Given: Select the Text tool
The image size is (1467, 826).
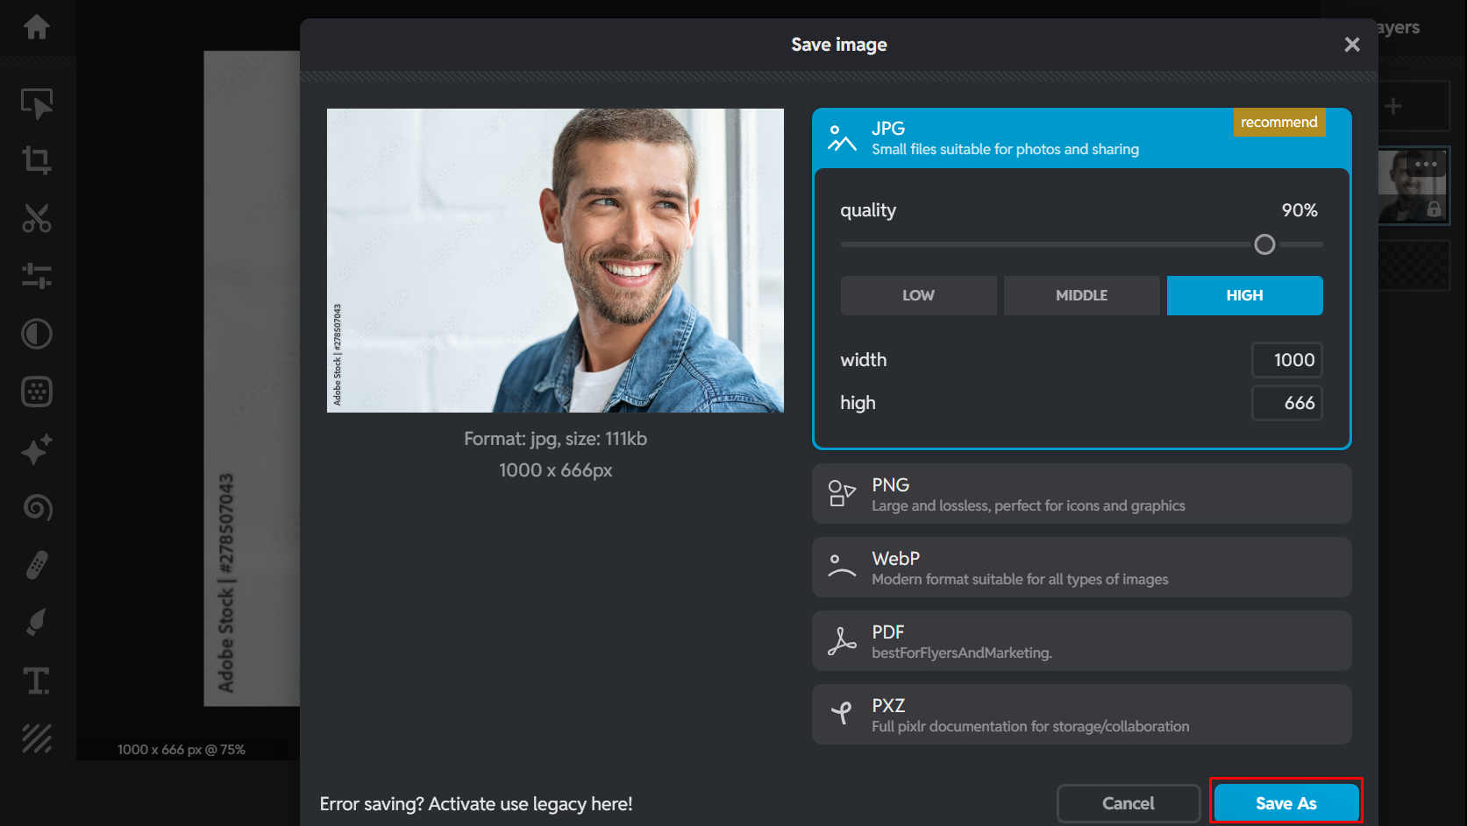Looking at the screenshot, I should (37, 681).
